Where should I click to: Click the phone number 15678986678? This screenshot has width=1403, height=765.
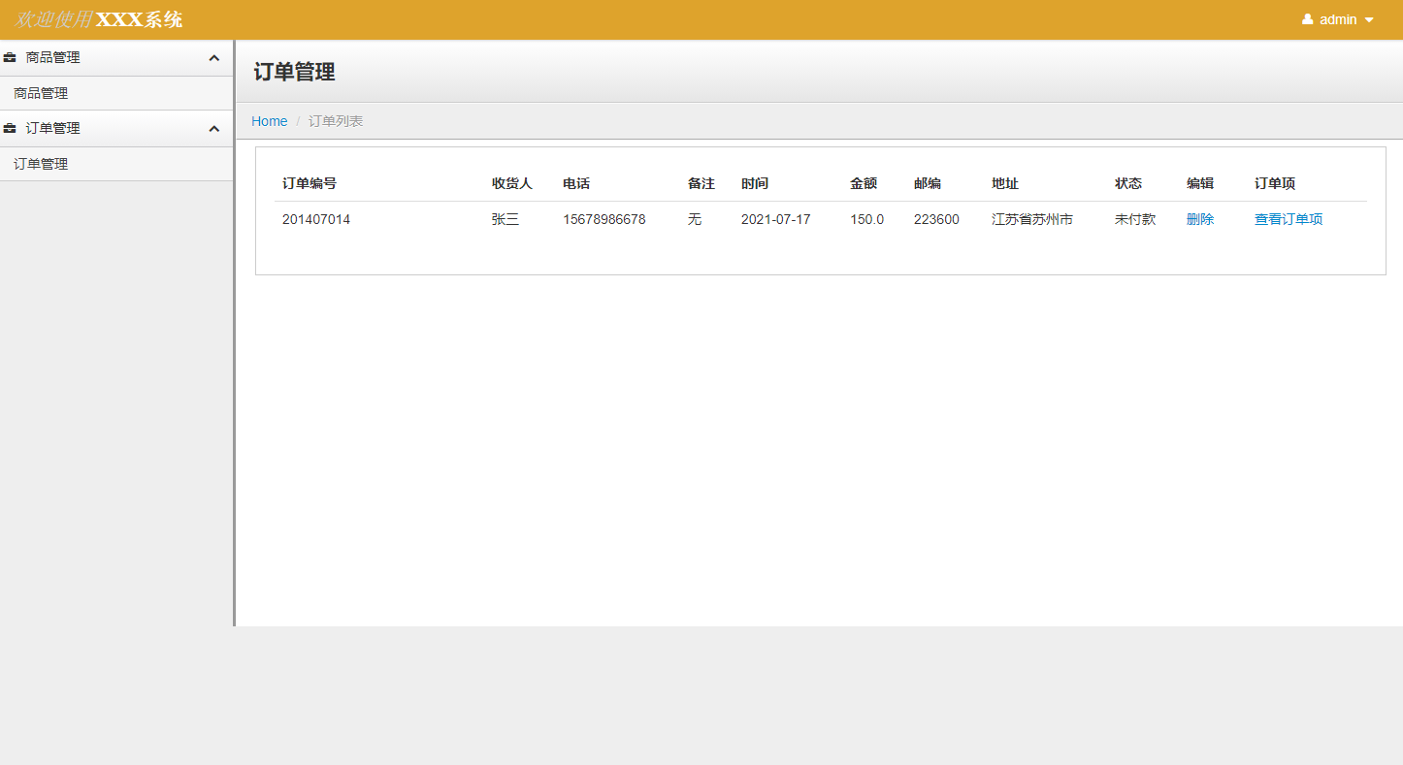604,220
